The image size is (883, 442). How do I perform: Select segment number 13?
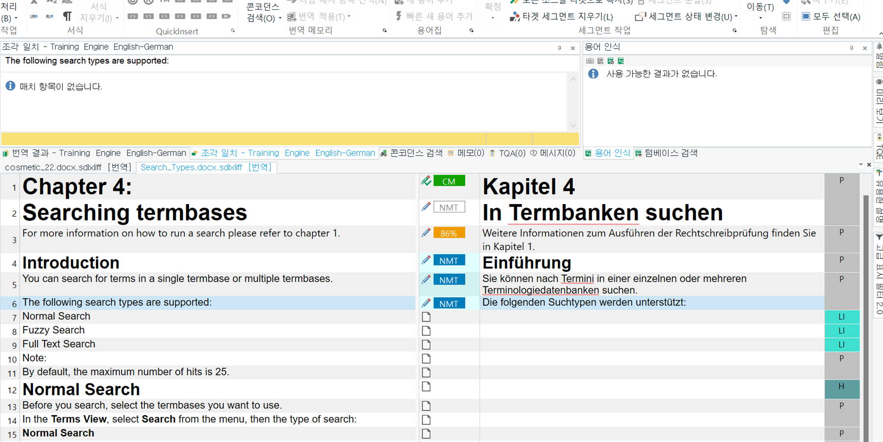(x=12, y=407)
